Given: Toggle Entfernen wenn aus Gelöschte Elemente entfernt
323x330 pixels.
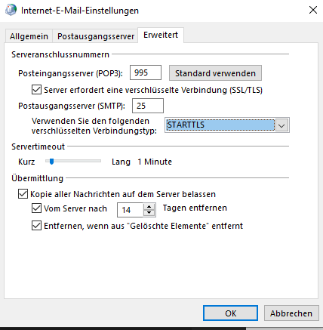Looking at the screenshot, I should [36, 226].
